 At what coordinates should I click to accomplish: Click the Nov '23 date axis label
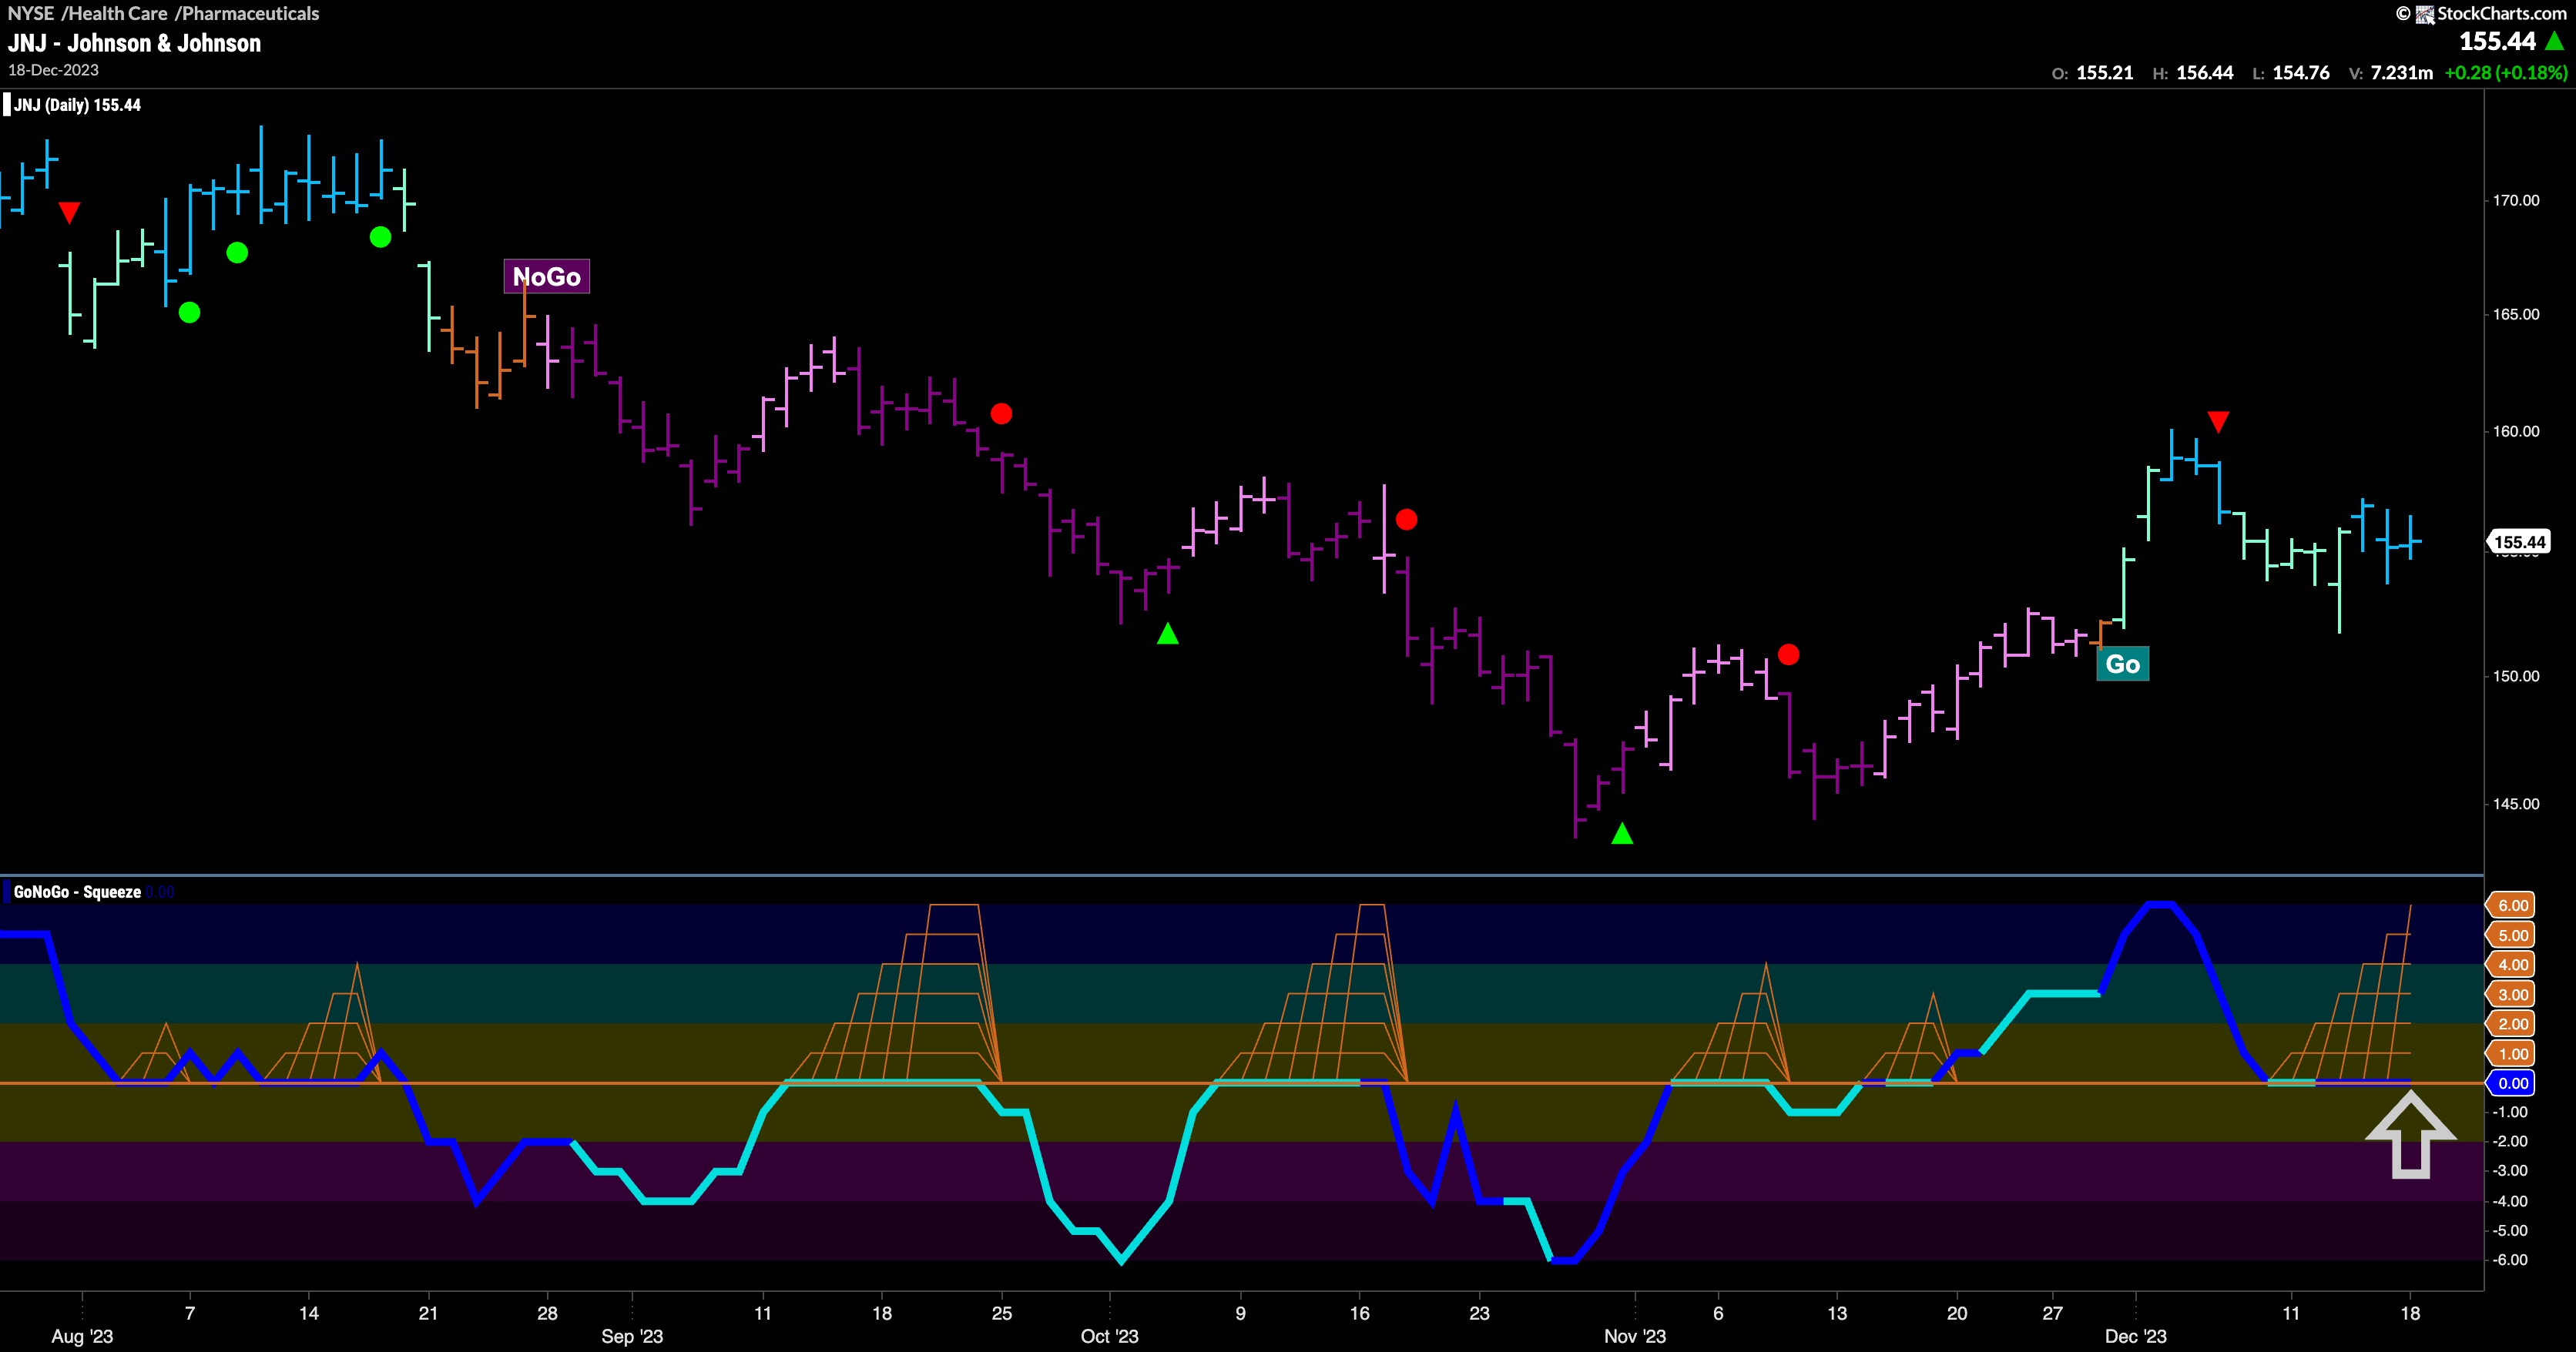1635,1336
